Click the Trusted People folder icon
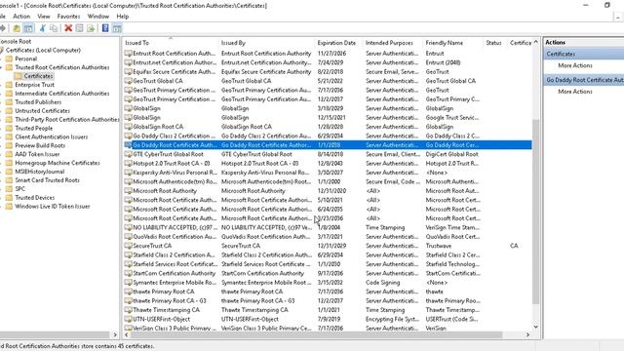This screenshot has height=351, width=624. coord(9,129)
